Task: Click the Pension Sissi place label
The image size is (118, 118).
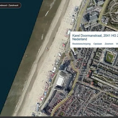Action: pyautogui.click(x=83, y=70)
